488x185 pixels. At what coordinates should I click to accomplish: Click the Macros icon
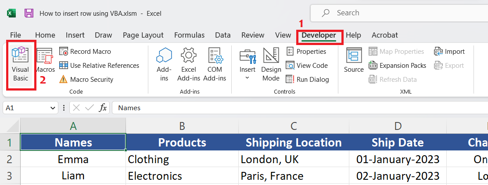pos(45,60)
